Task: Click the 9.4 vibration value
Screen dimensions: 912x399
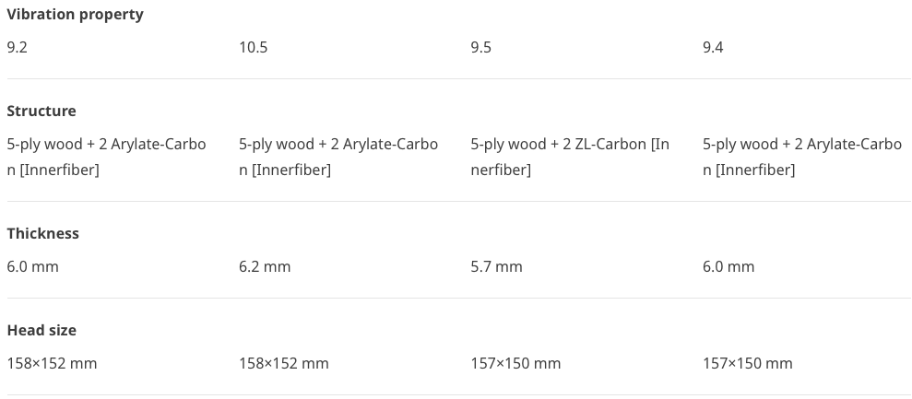Action: [713, 47]
